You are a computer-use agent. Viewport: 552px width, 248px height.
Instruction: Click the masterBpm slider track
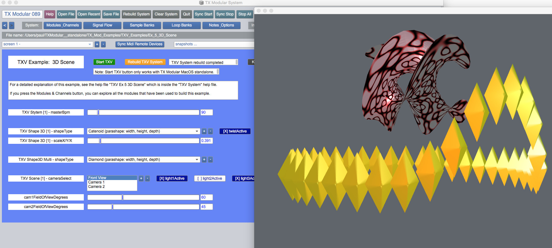click(143, 112)
